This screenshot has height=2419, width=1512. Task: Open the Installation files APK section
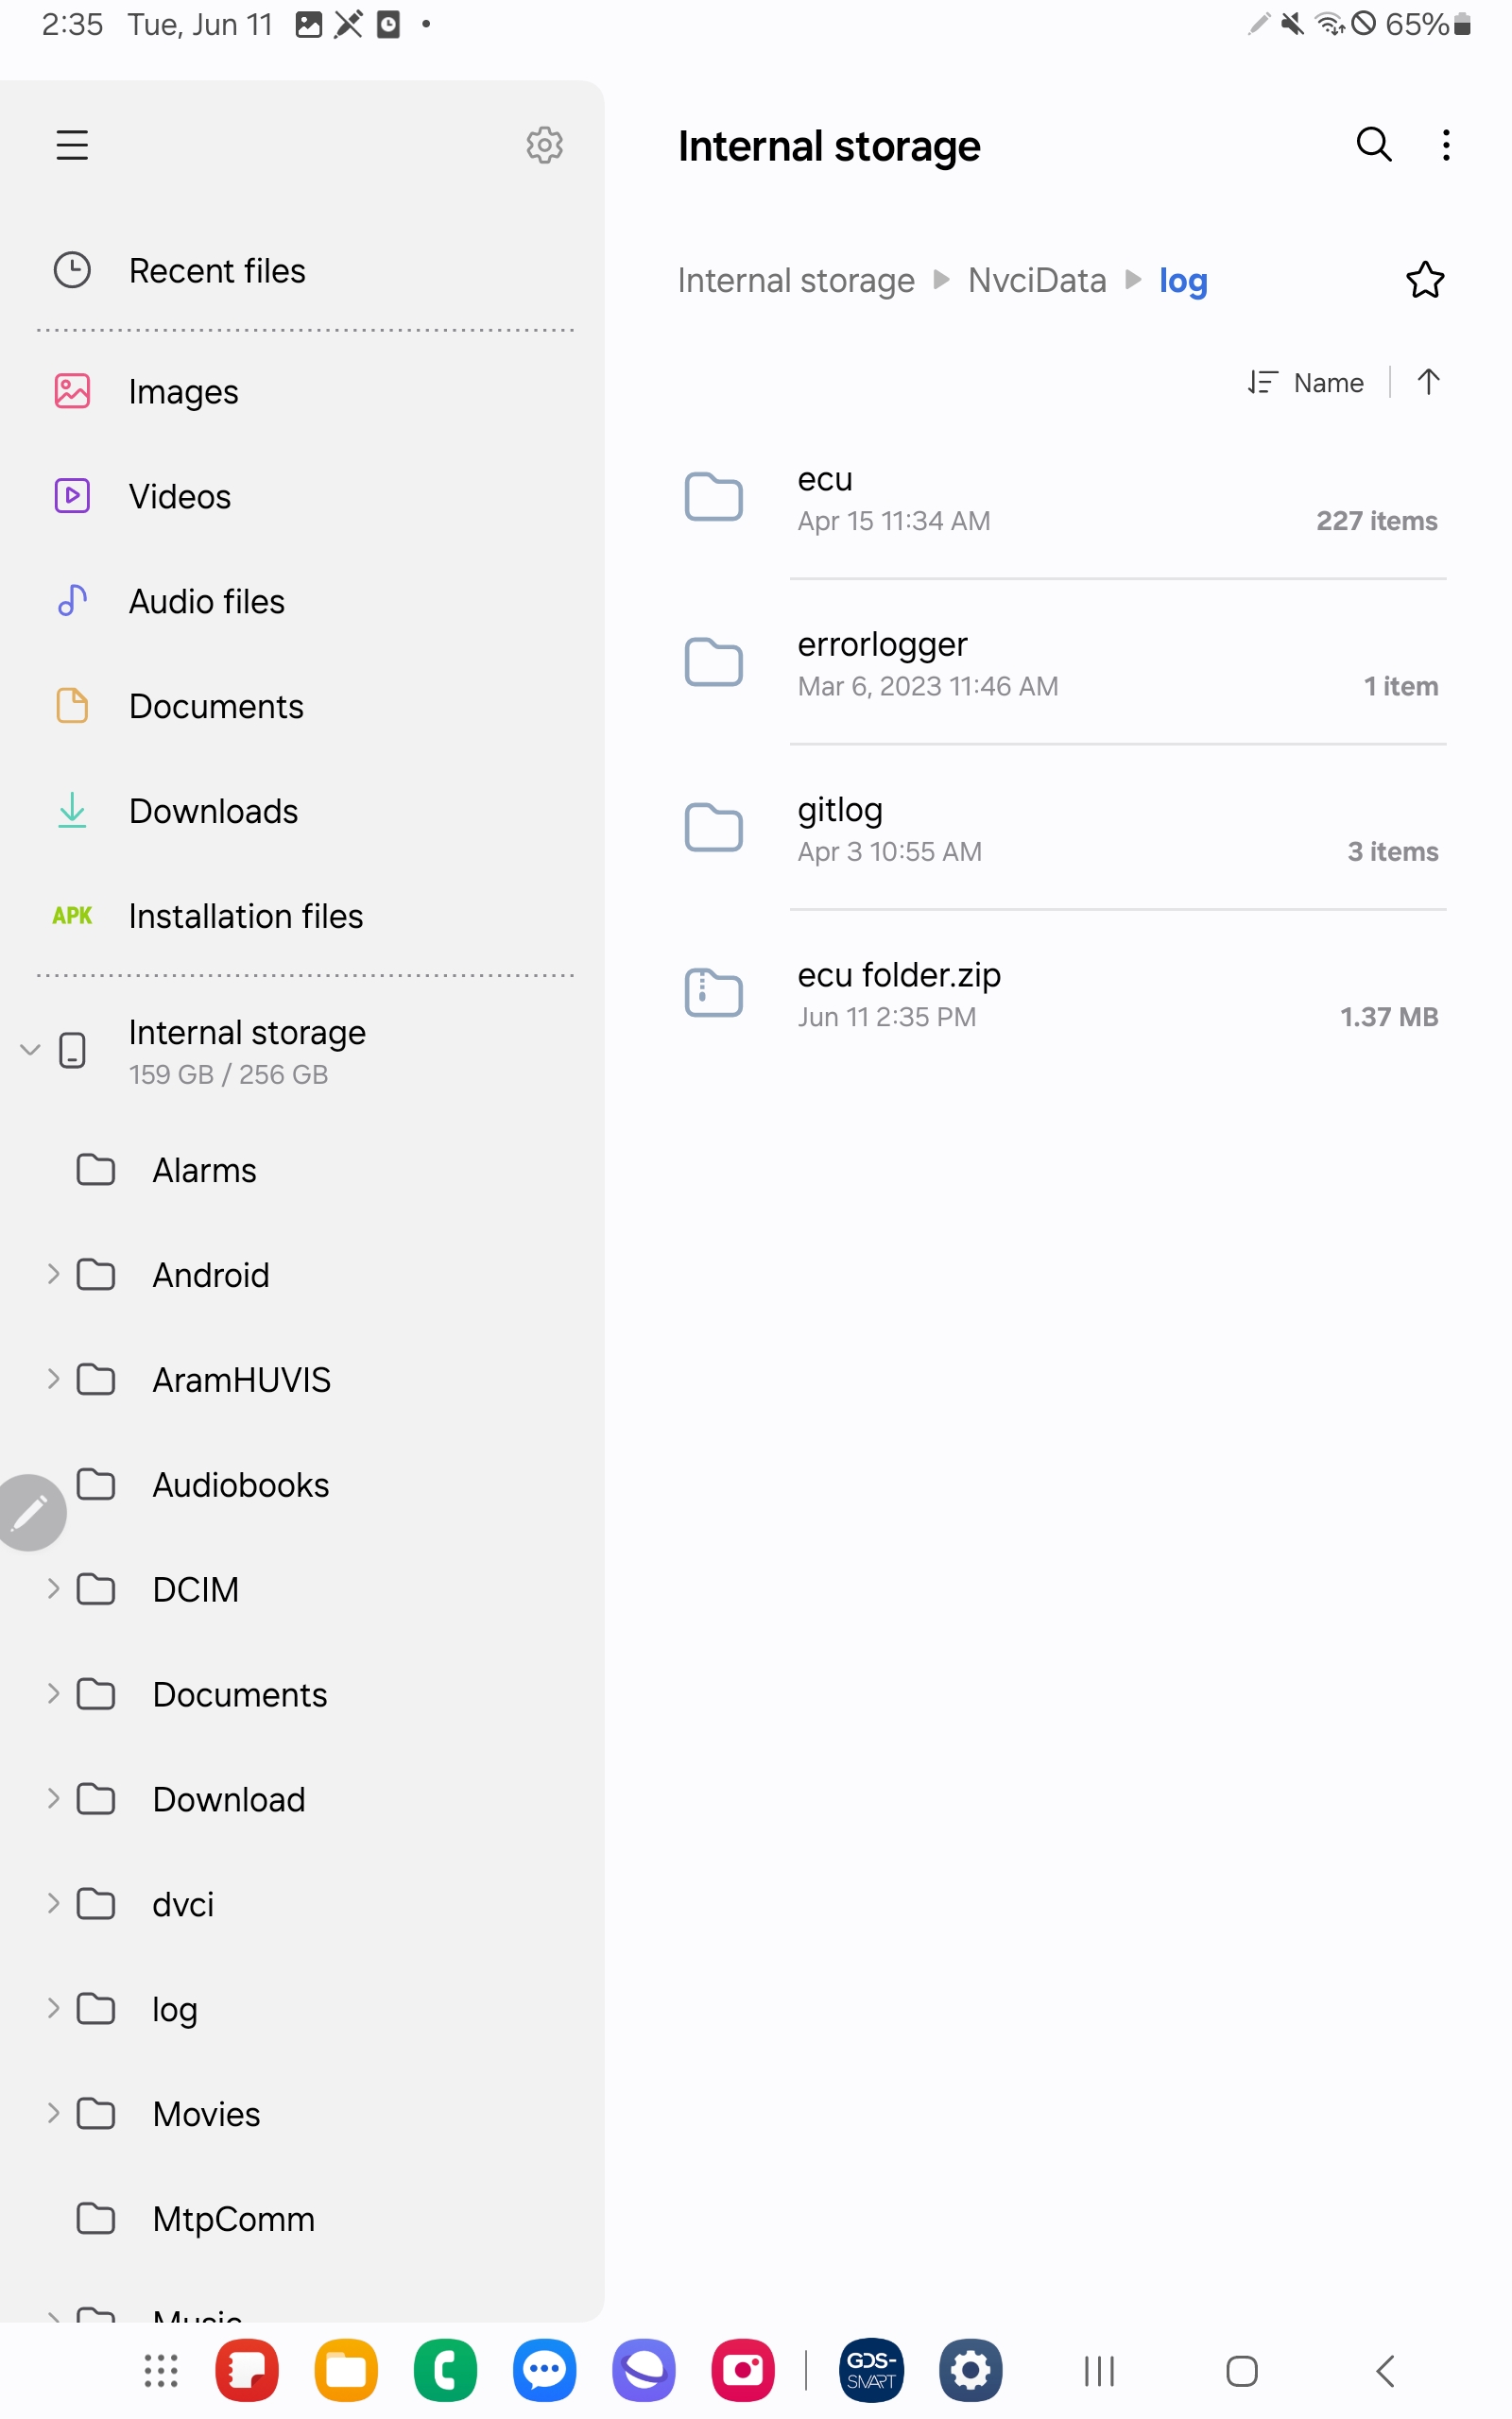[245, 916]
